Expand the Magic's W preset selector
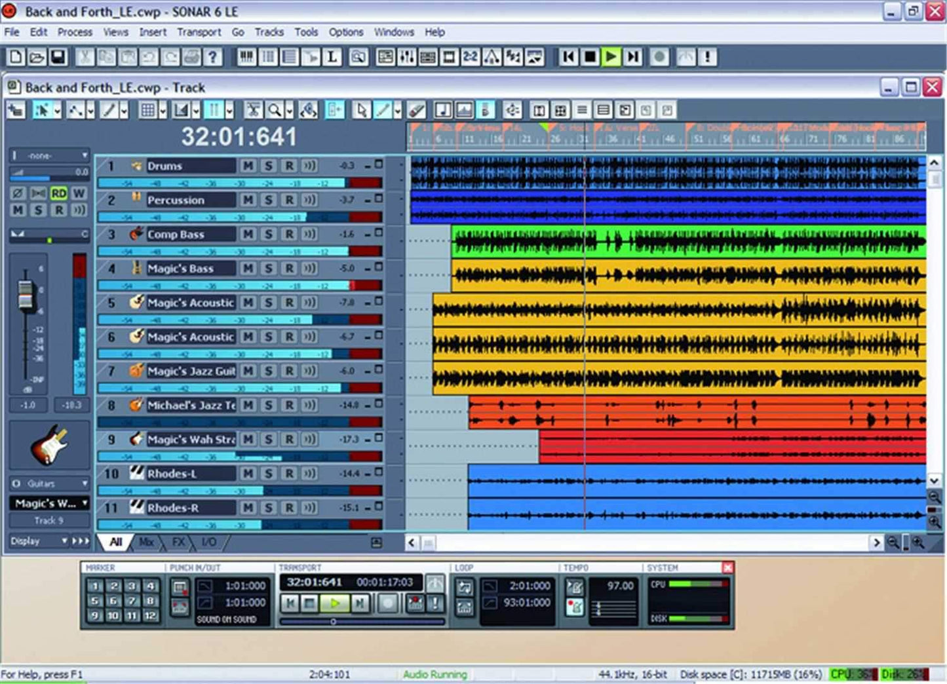Viewport: 947px width, 684px height. [x=85, y=503]
